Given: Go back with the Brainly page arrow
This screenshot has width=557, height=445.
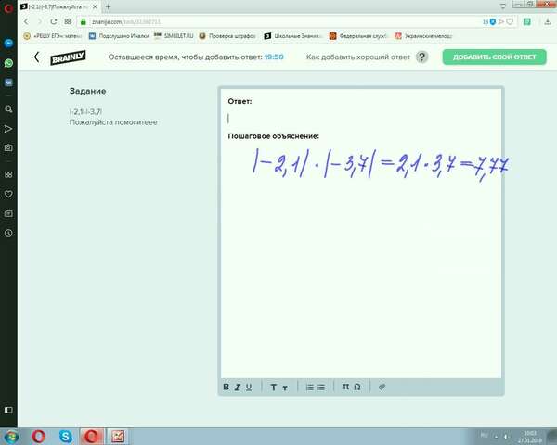Looking at the screenshot, I should pyautogui.click(x=36, y=57).
